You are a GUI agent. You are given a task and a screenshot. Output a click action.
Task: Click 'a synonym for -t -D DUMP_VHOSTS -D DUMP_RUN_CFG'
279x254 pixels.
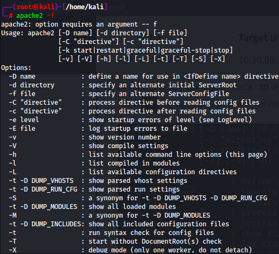coord(177,198)
